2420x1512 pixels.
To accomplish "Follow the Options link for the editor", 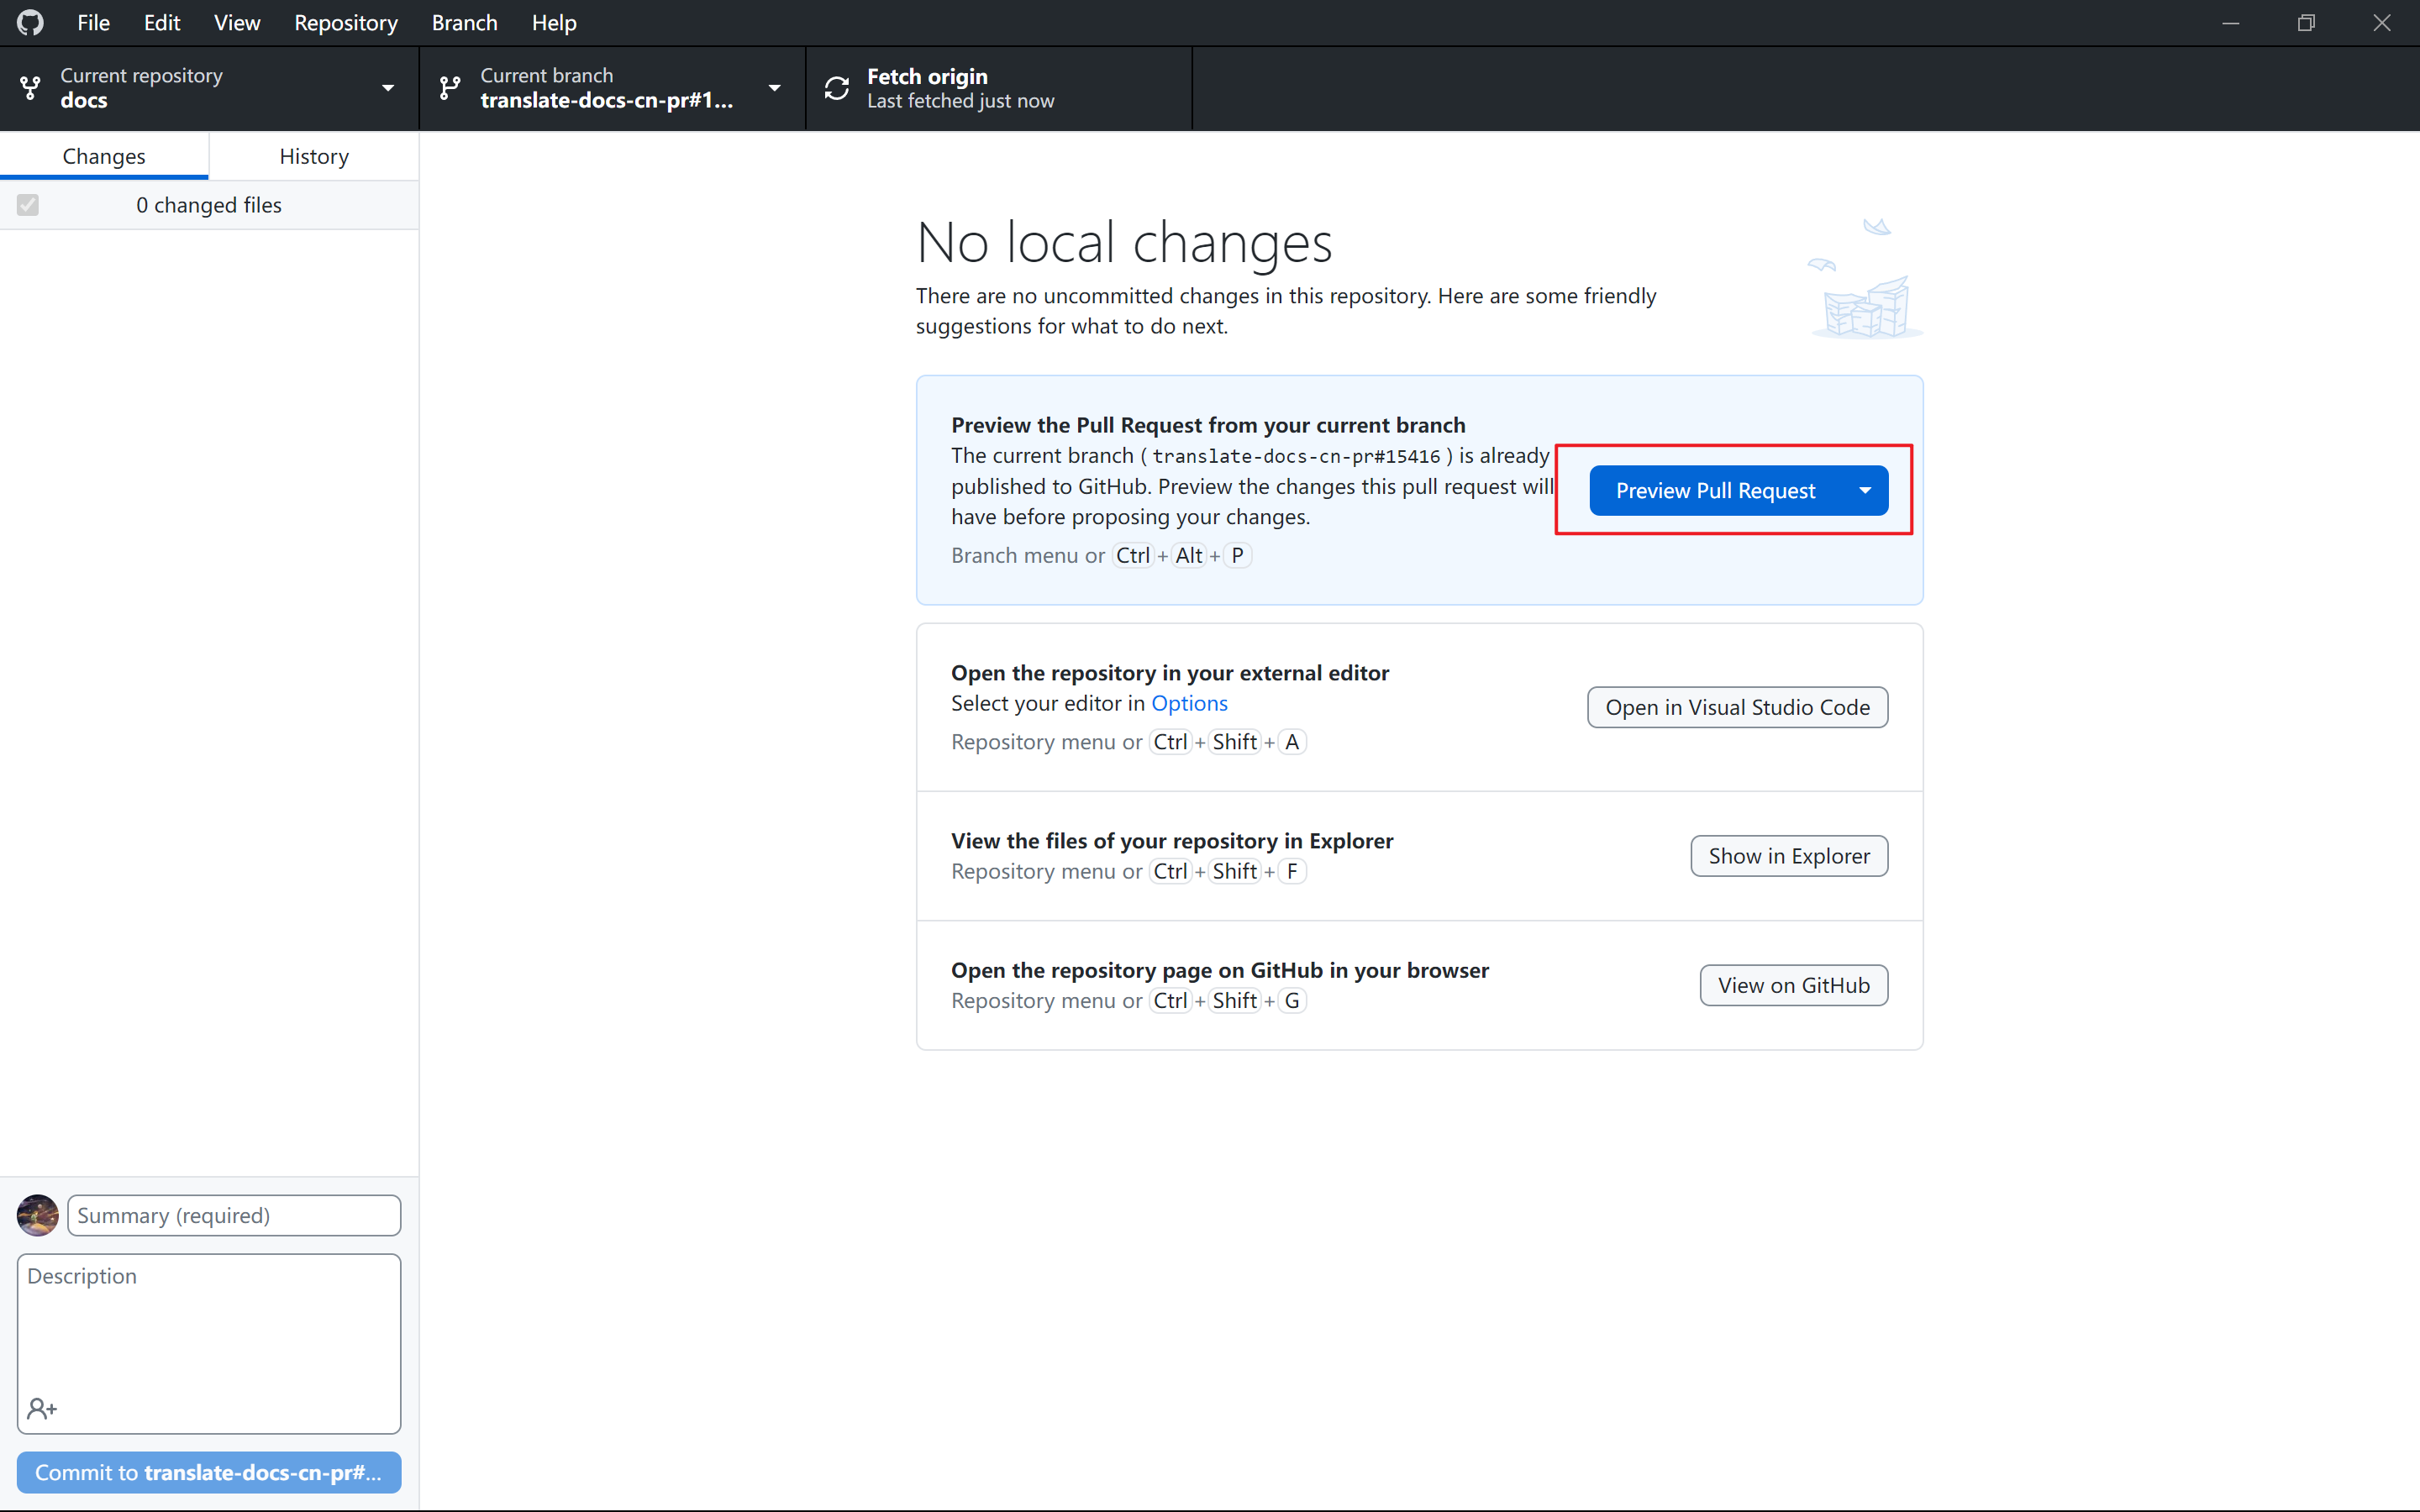I will [x=1189, y=703].
